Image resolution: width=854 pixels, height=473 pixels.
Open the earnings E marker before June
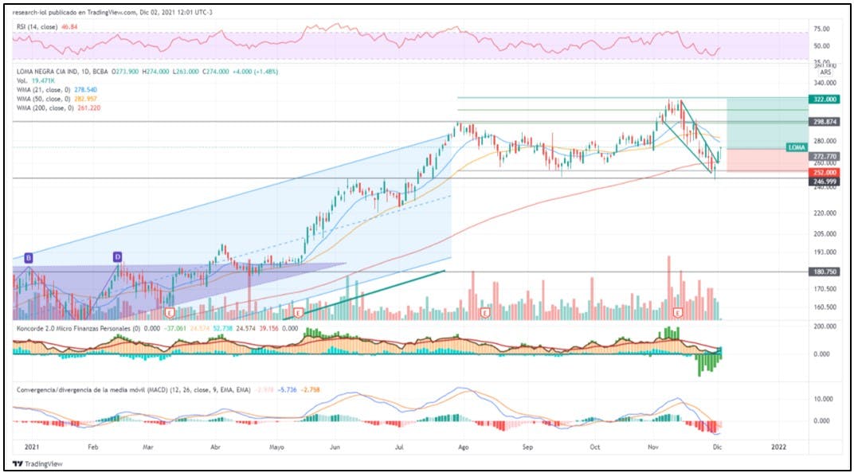[x=298, y=313]
